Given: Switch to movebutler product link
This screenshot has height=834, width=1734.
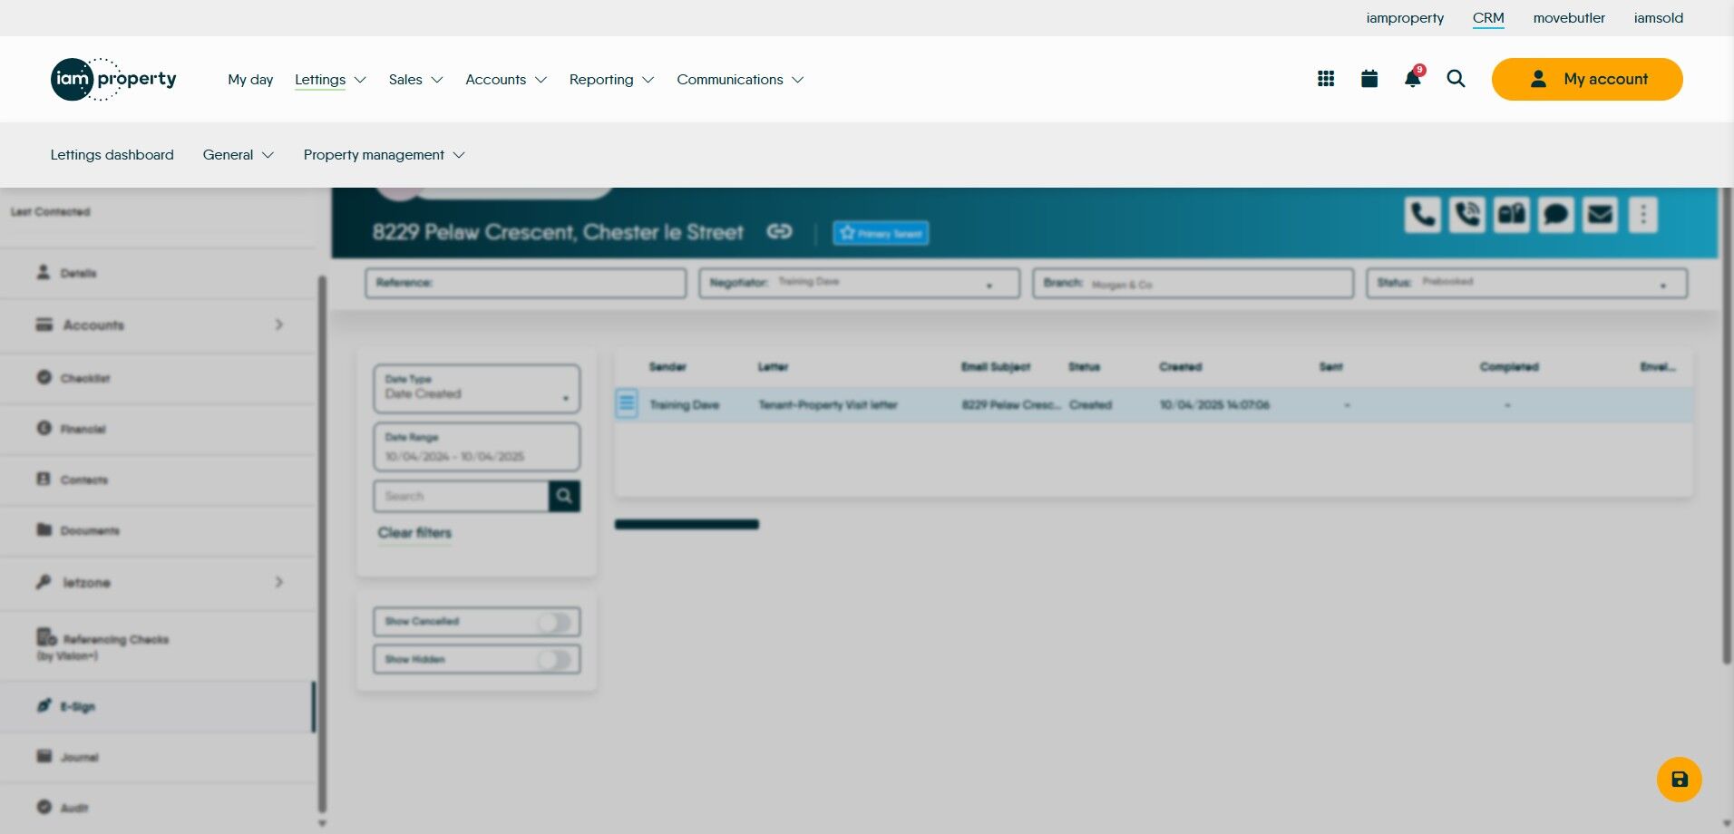Looking at the screenshot, I should (1569, 18).
